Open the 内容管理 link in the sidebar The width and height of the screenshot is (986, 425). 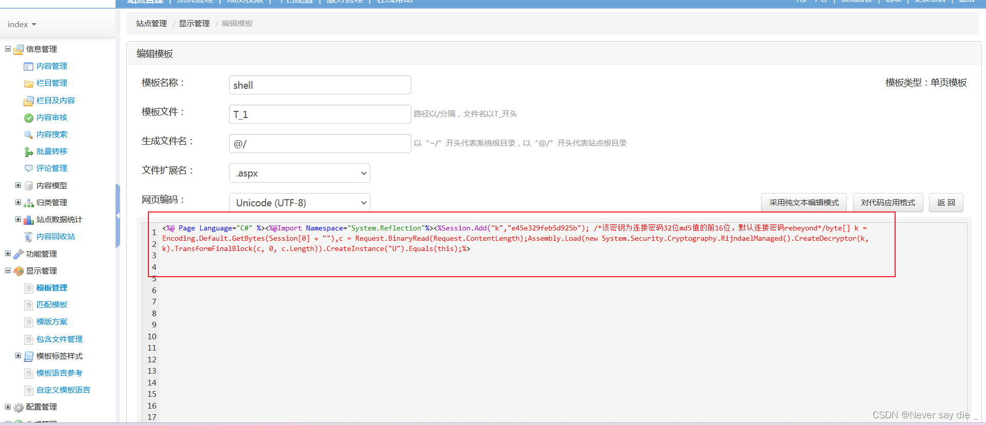[52, 66]
